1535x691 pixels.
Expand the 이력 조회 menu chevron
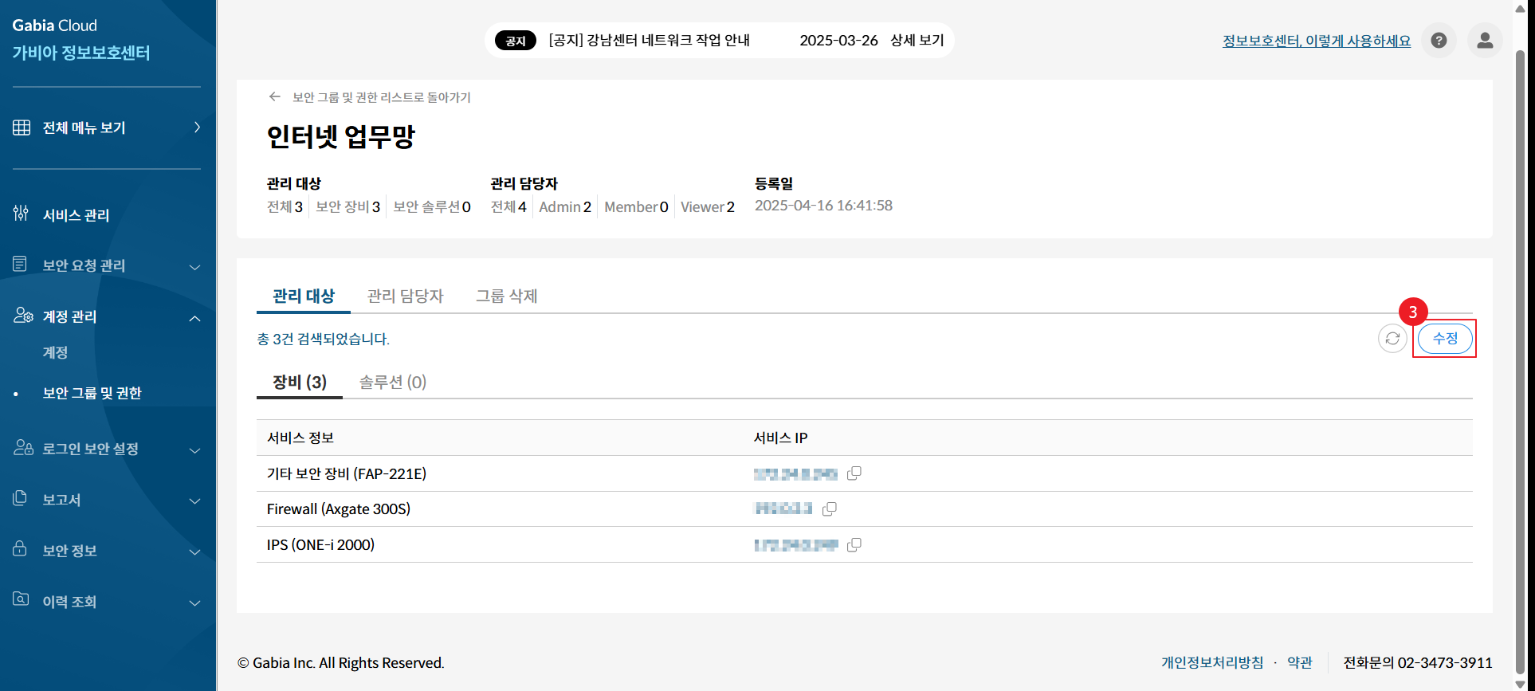click(x=194, y=603)
